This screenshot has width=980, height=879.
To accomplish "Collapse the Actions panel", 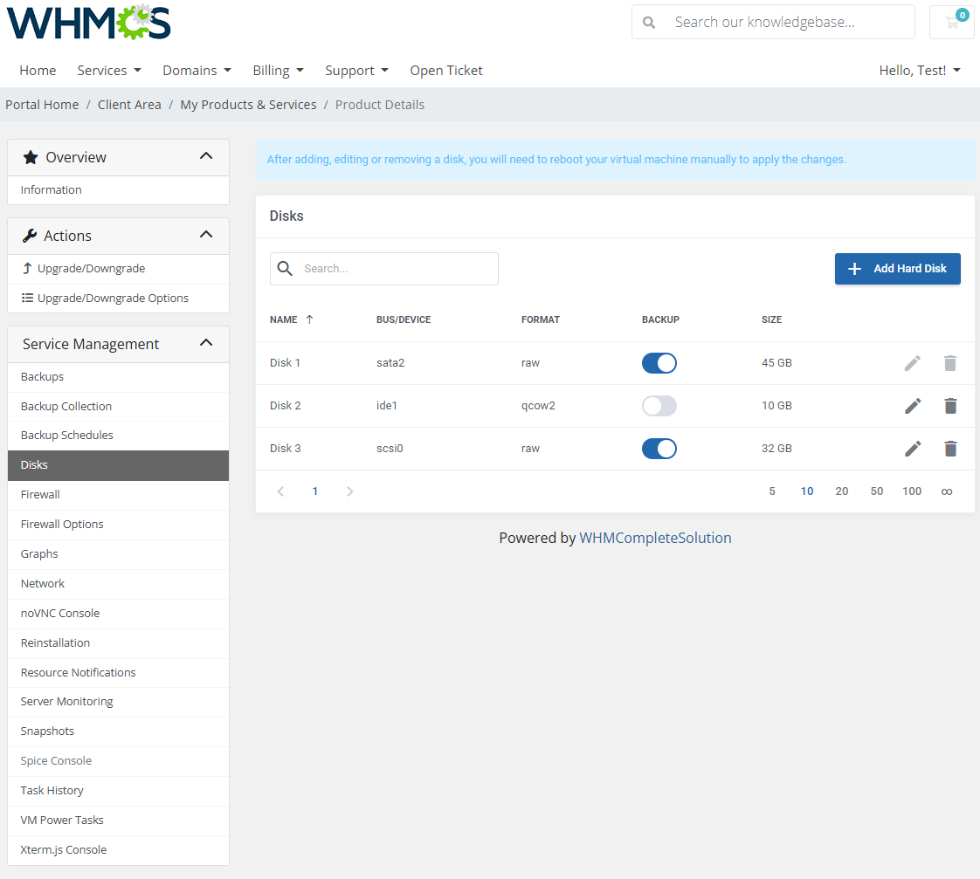I will click(x=206, y=235).
